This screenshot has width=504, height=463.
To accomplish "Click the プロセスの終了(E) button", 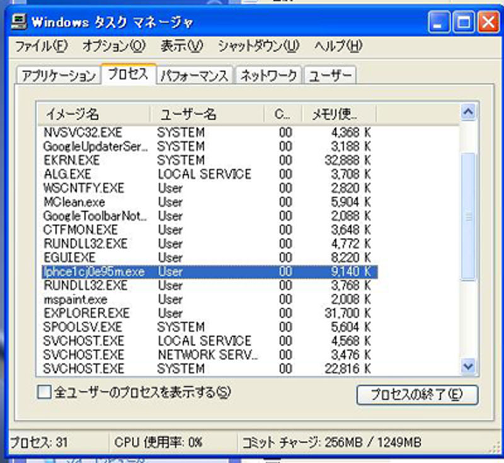I will point(417,394).
